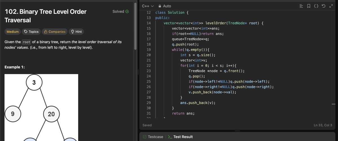Click line number 22 in the gutter
The height and width of the screenshot is (141, 338).
tap(149, 66)
